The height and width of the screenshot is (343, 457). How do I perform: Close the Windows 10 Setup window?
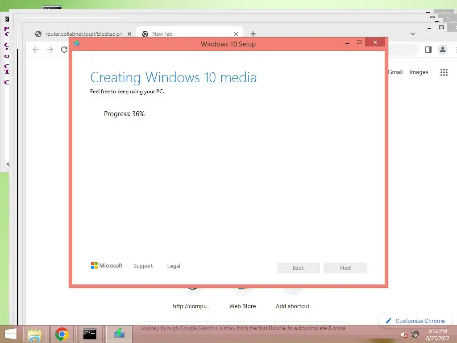tap(375, 42)
